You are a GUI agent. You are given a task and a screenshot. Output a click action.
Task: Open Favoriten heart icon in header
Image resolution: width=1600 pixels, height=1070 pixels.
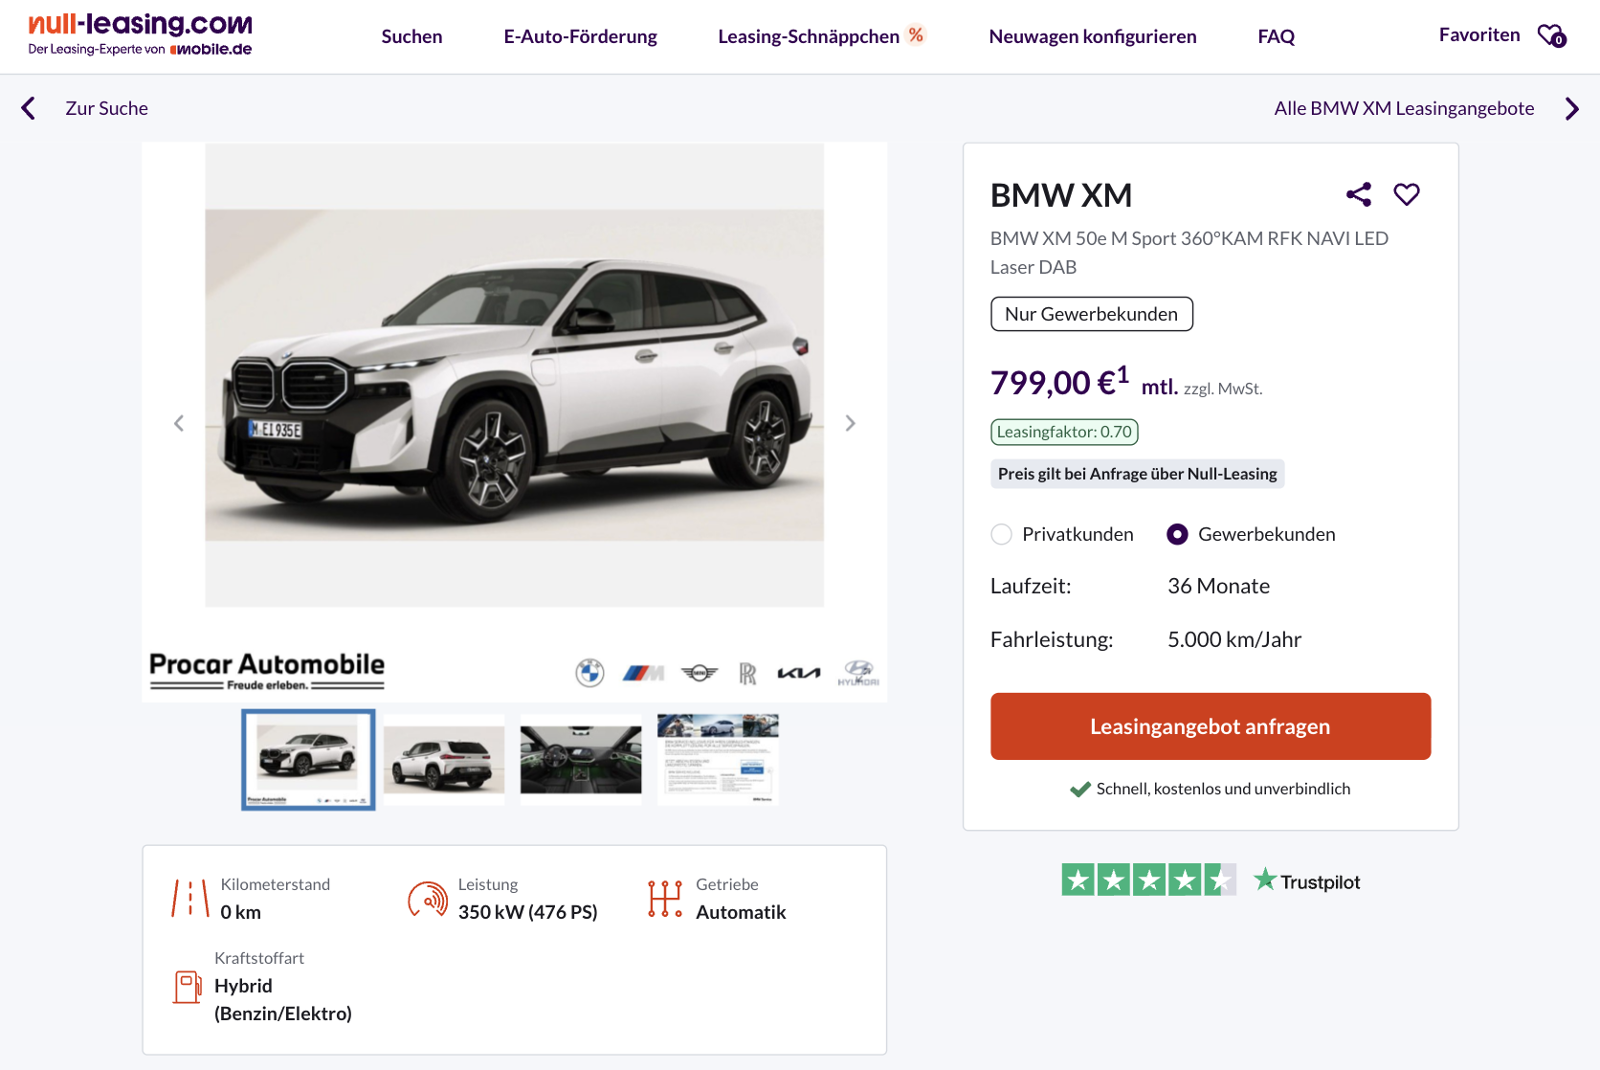click(1551, 35)
